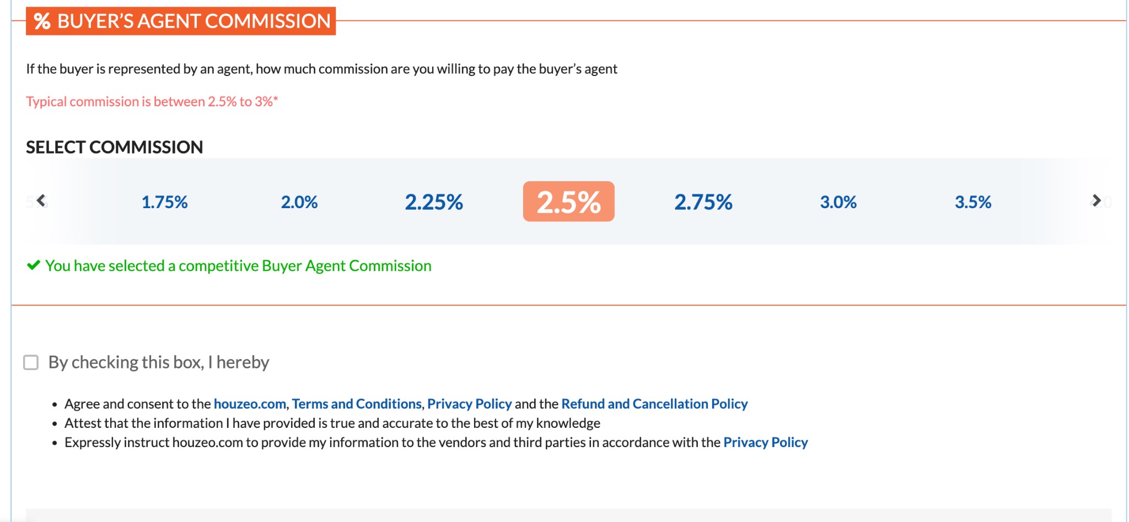Click the highlighted 2.5% commission option
Viewport: 1129px width, 522px height.
[568, 202]
